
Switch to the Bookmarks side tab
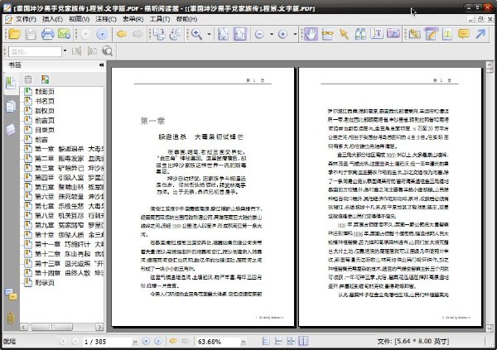(11, 84)
